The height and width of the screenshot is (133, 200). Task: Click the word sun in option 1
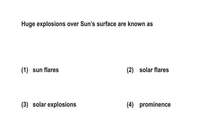pyautogui.click(x=38, y=70)
